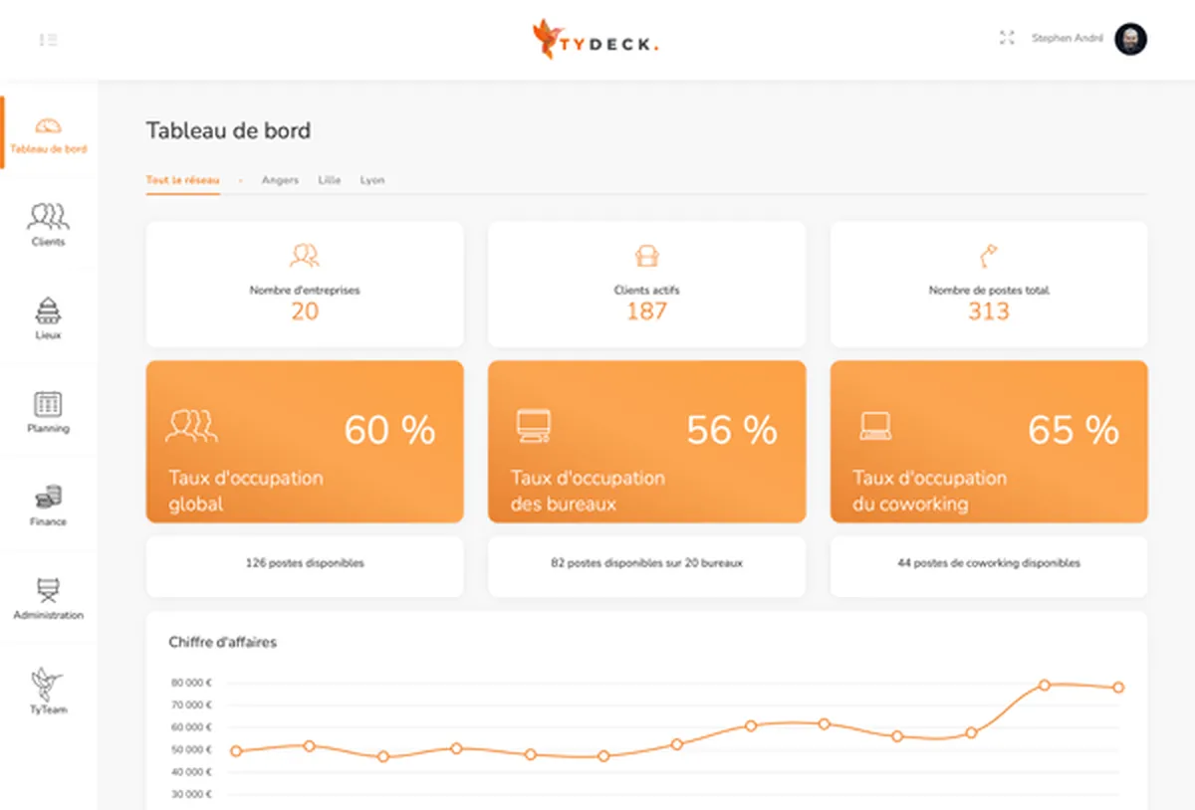The height and width of the screenshot is (810, 1195).
Task: Click the first data point on revenue chart
Action: tap(236, 751)
